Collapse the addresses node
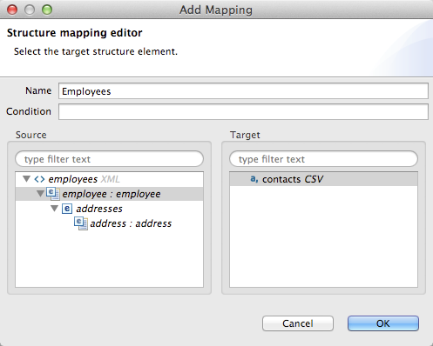This screenshot has width=433, height=346. click(54, 208)
